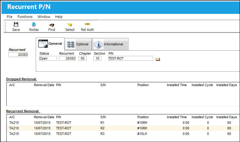Open the Help menu
Image resolution: width=240 pixels, height=142 pixels.
tap(59, 17)
